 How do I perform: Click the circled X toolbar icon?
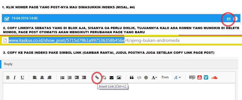(146, 78)
